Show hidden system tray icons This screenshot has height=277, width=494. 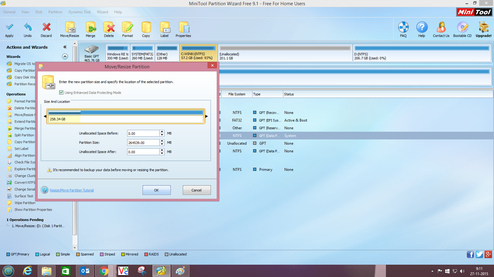432,271
